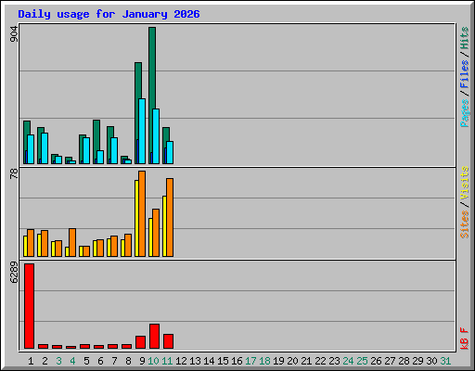Select the orange bar for day 4 in the middle chart
Viewport: 475px width, 371px height.
click(x=72, y=242)
